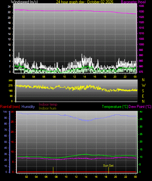Screen dimensions: 152x181
Task: Click the "Humidity" legend label
Action: click(28, 107)
